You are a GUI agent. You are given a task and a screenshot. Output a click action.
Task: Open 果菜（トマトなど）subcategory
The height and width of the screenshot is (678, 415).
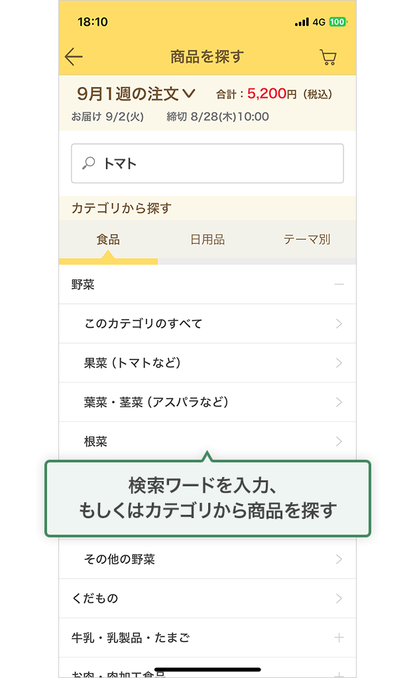(x=207, y=363)
